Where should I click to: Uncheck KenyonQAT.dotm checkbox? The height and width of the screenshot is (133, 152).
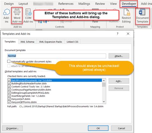[x=9, y=99]
